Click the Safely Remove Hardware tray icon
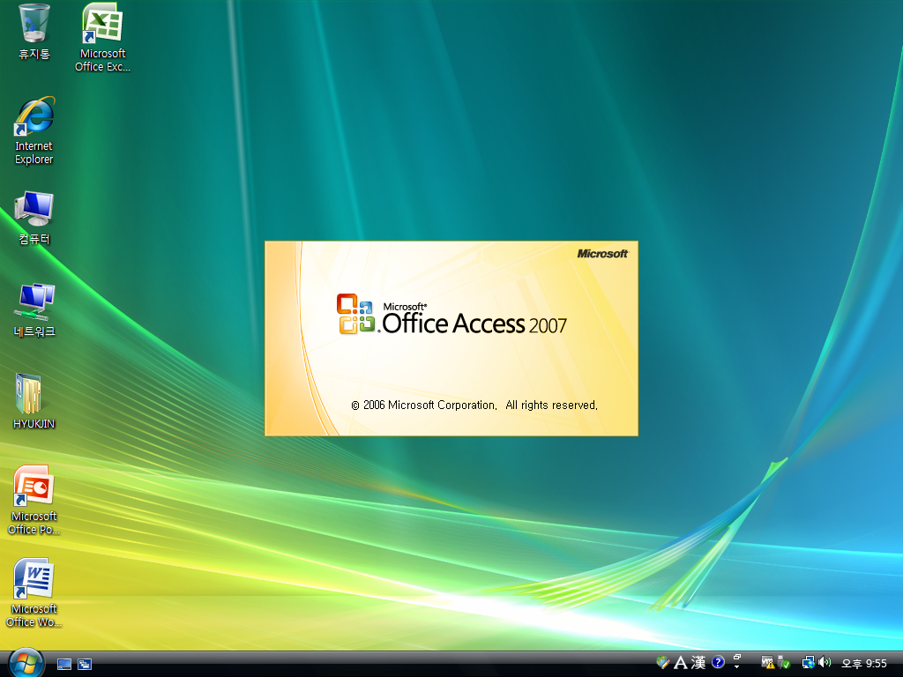The image size is (903, 677). 784,663
